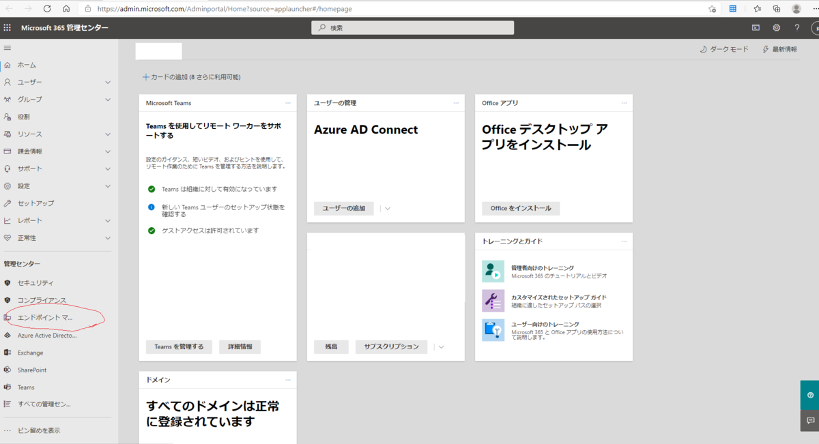Click the teal help bubble on right edge
Image resolution: width=819 pixels, height=444 pixels.
[810, 395]
